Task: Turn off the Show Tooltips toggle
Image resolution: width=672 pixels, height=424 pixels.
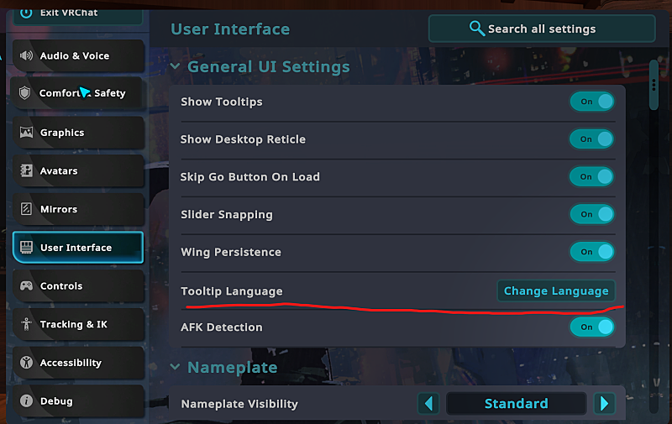Action: coord(591,102)
